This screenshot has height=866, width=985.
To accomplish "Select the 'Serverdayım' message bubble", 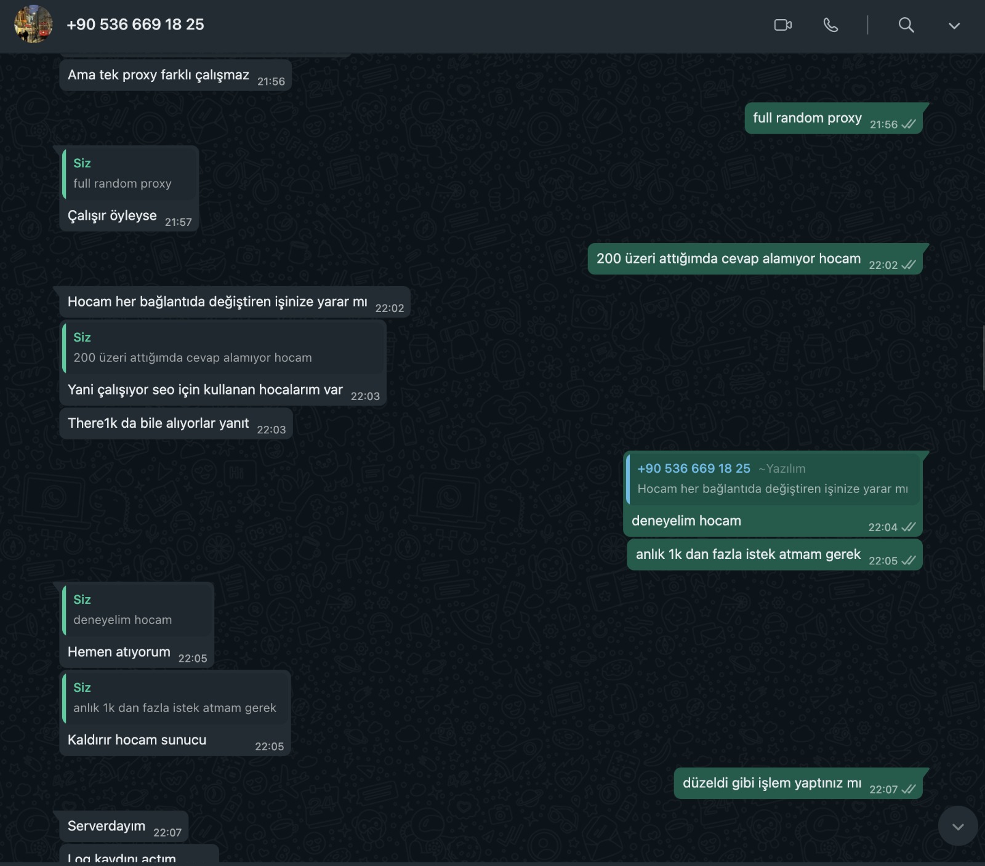I will point(124,827).
